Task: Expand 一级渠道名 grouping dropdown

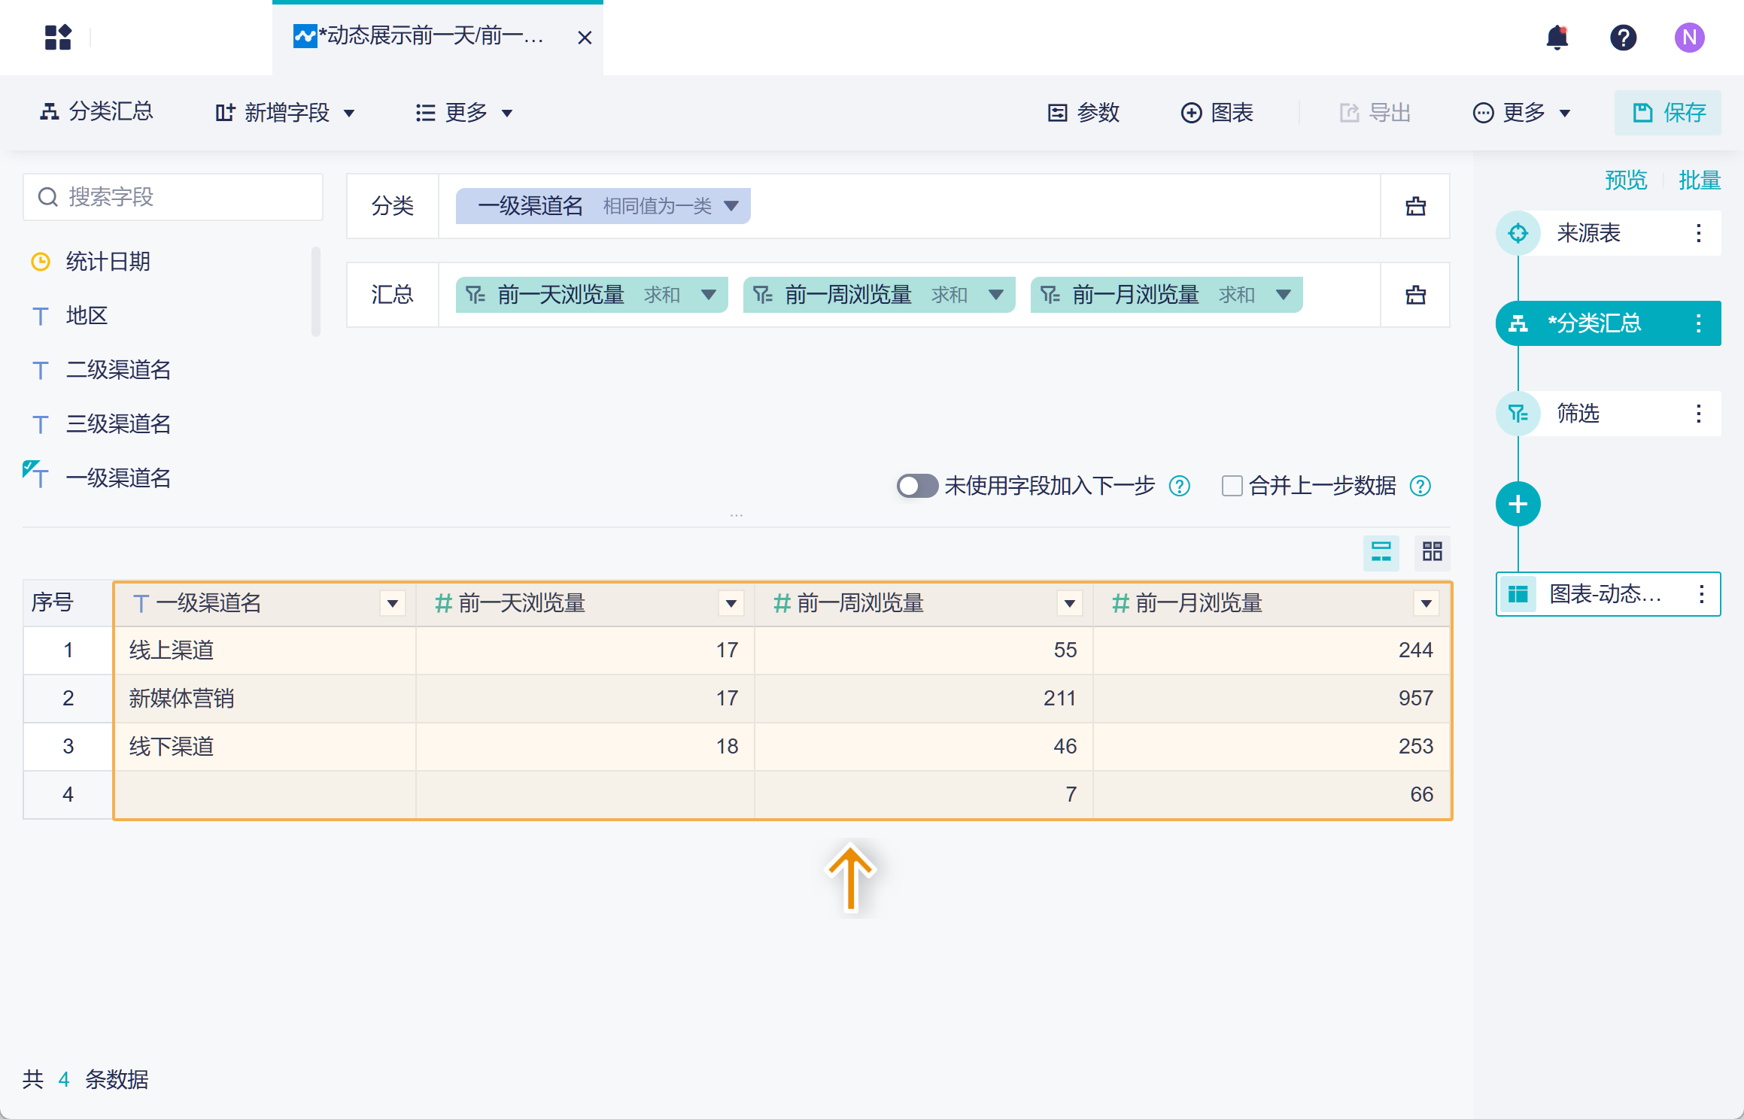Action: tap(731, 206)
